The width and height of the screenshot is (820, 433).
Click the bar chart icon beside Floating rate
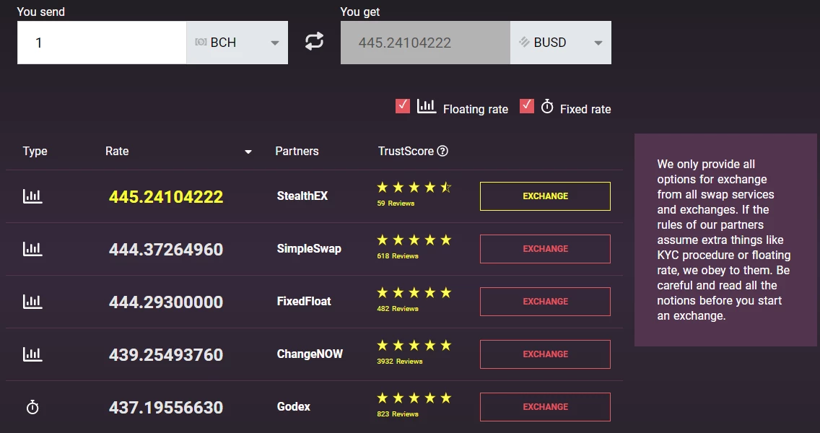click(426, 106)
